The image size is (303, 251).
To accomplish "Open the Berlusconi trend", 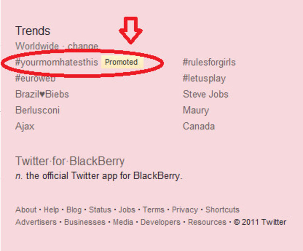I will point(37,110).
